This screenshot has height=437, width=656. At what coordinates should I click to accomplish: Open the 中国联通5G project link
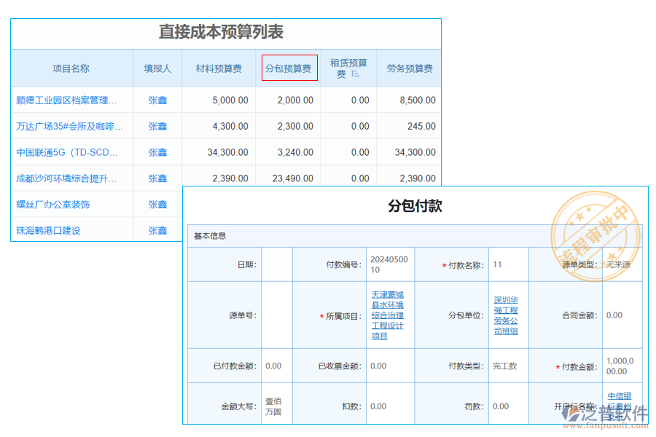66,153
